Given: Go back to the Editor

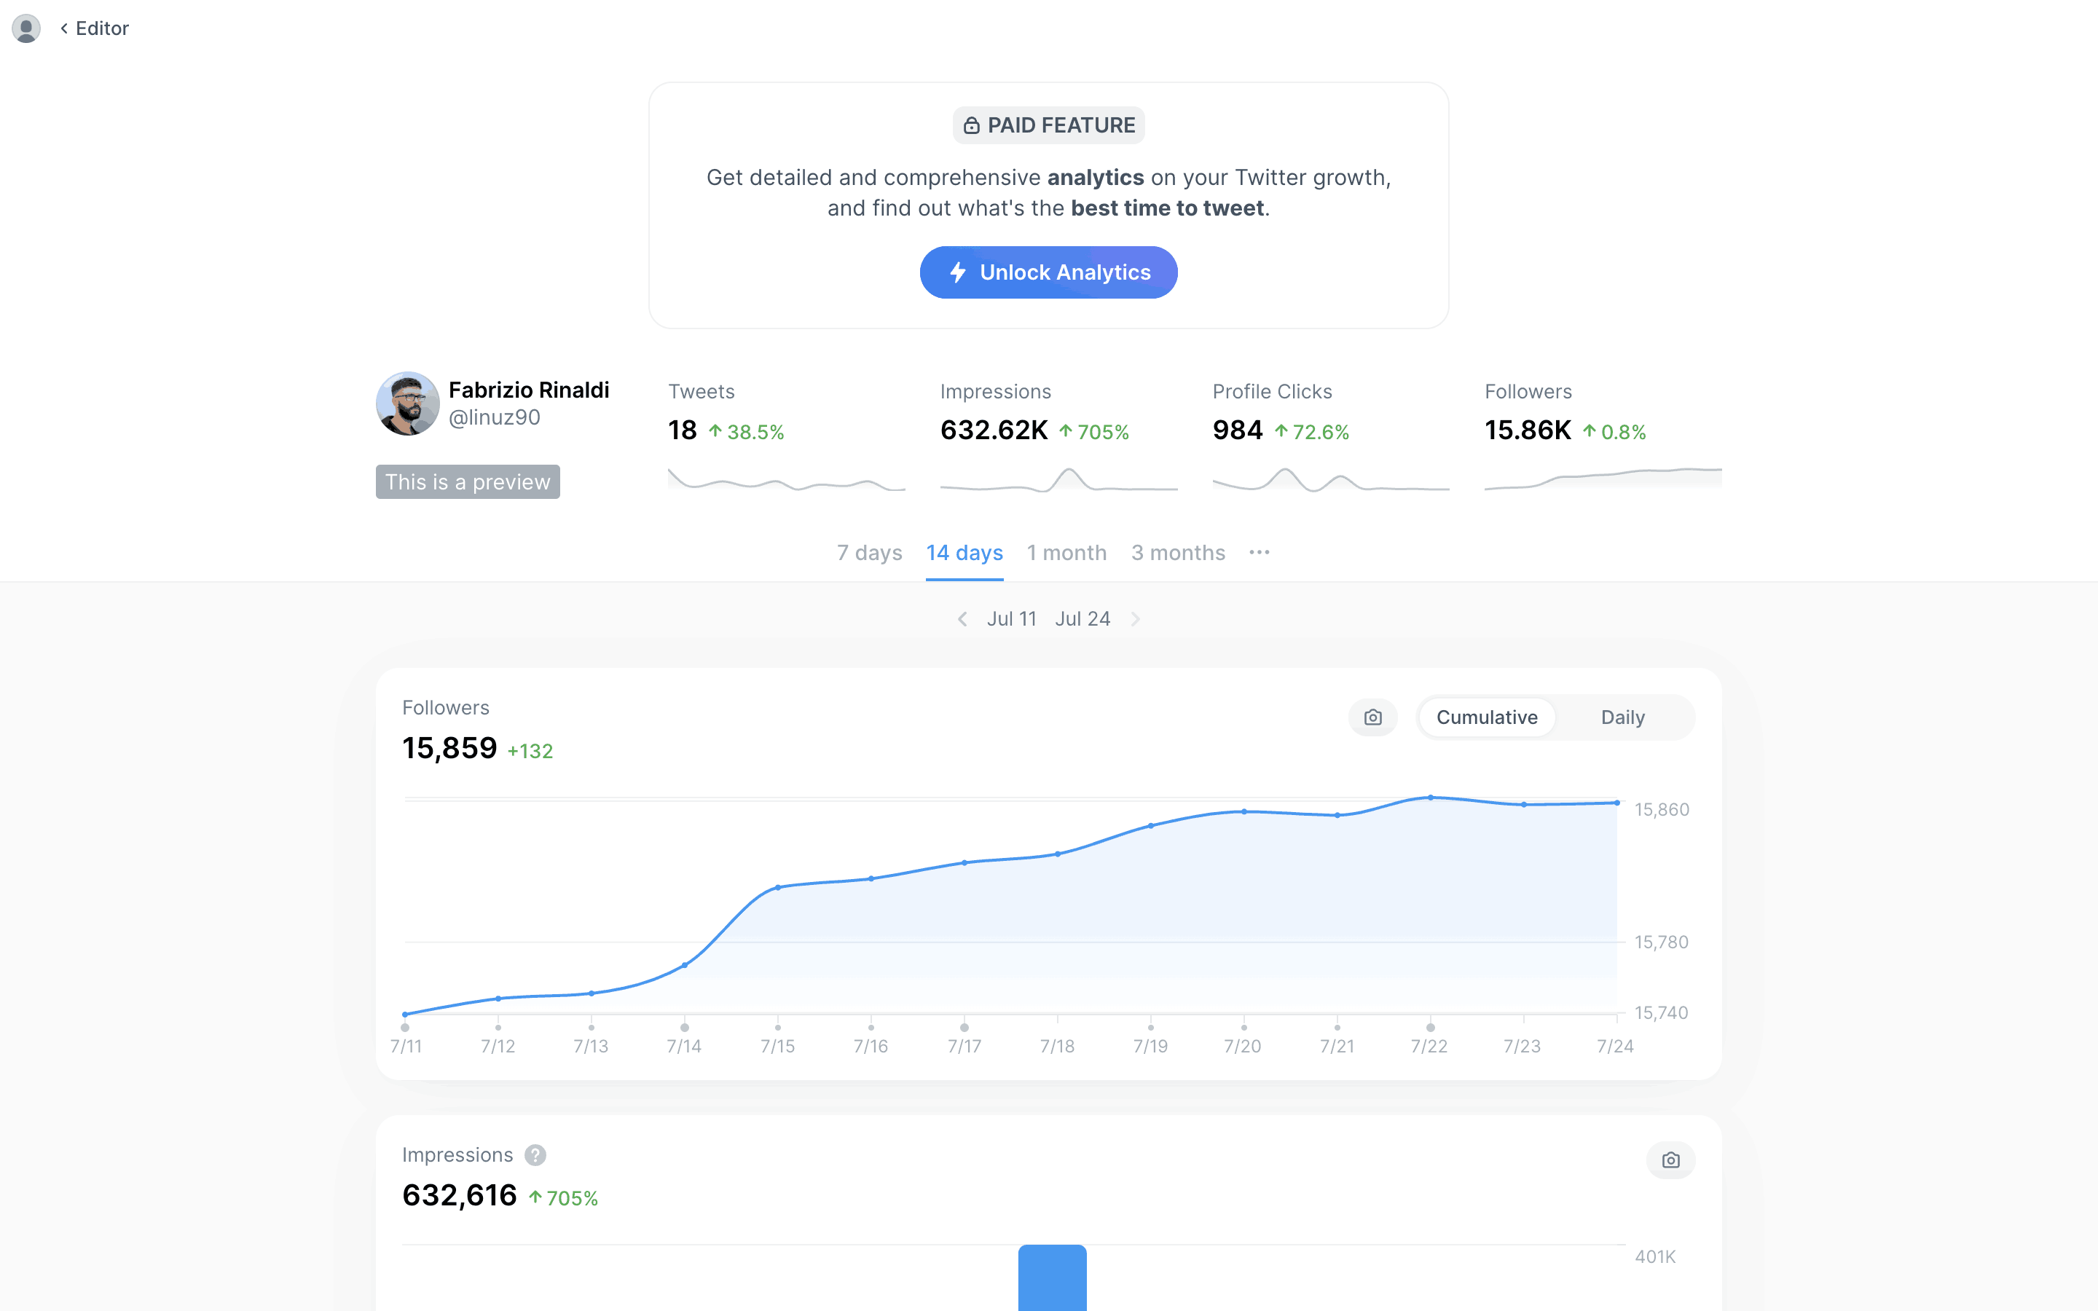Looking at the screenshot, I should (95, 28).
